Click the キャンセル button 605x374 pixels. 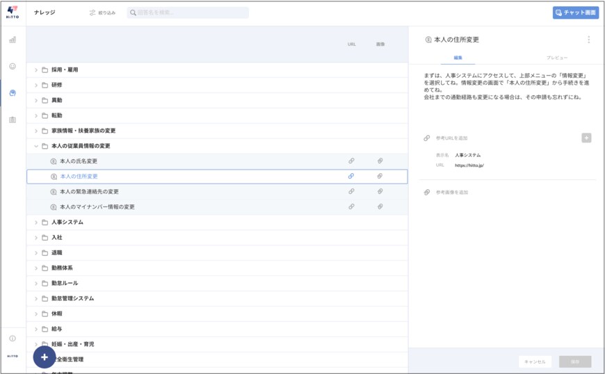(x=535, y=361)
